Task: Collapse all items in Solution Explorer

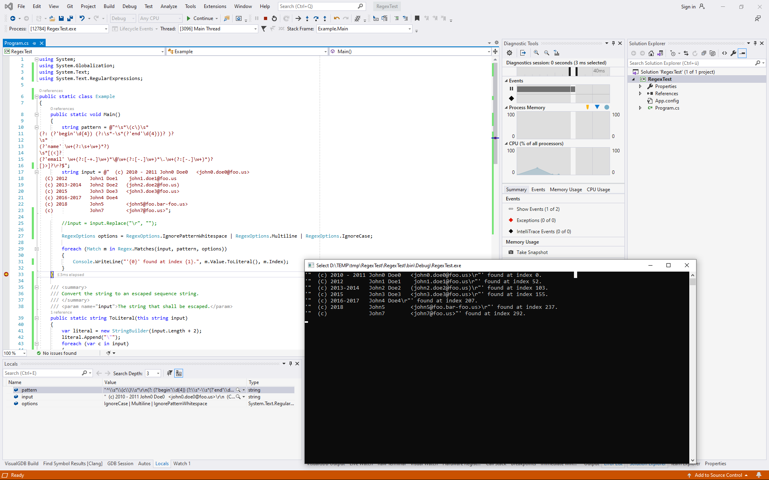Action: click(x=704, y=53)
